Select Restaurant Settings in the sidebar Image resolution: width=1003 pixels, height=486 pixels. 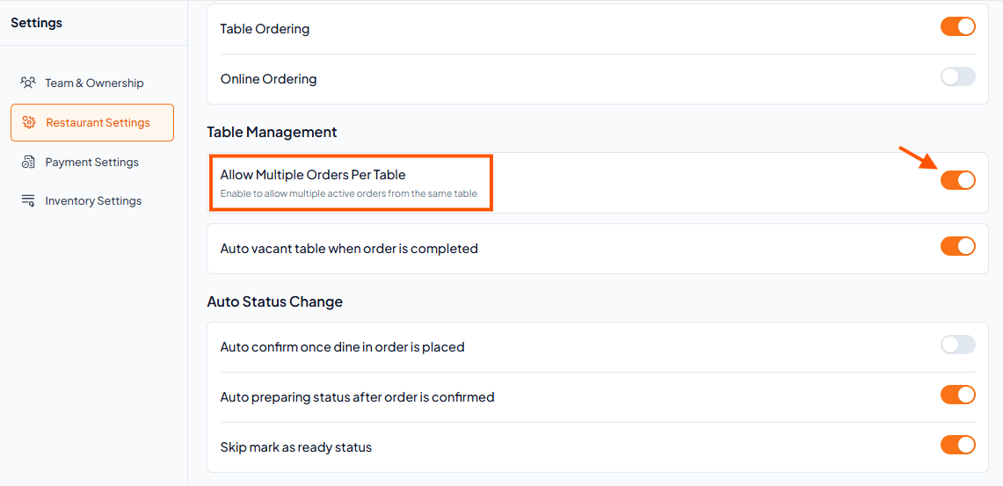coord(92,122)
